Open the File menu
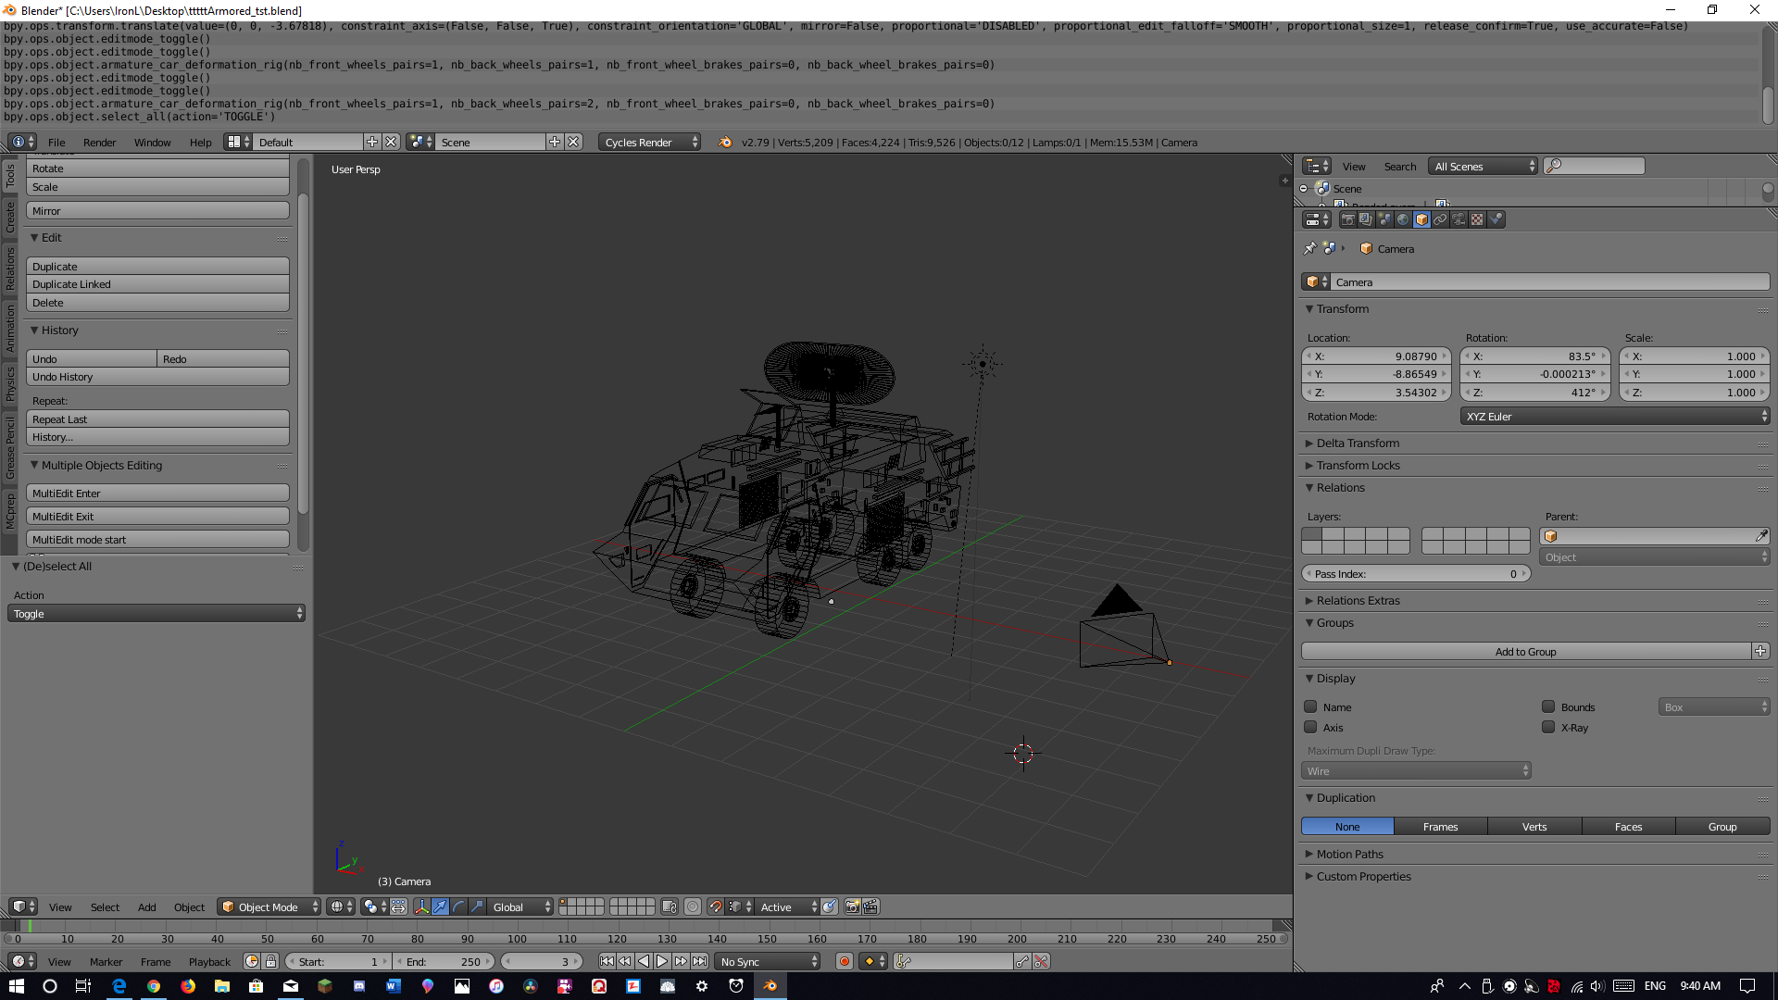The image size is (1778, 1000). (x=56, y=143)
